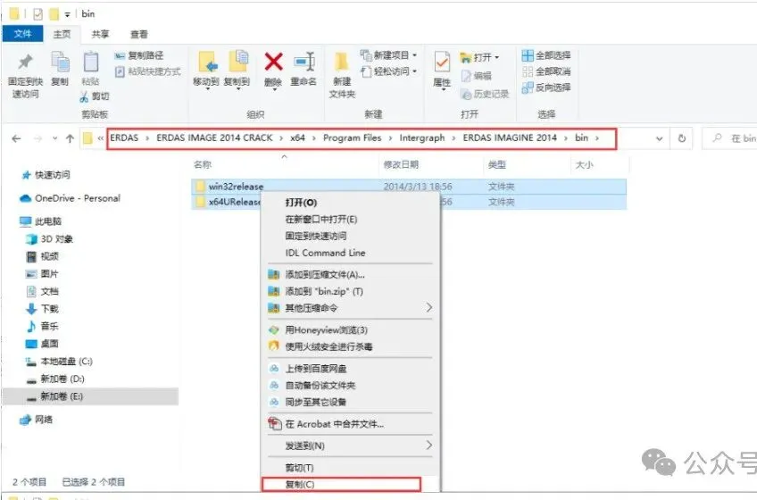
Task: Open Music (音乐) in sidebar
Action: [x=42, y=326]
